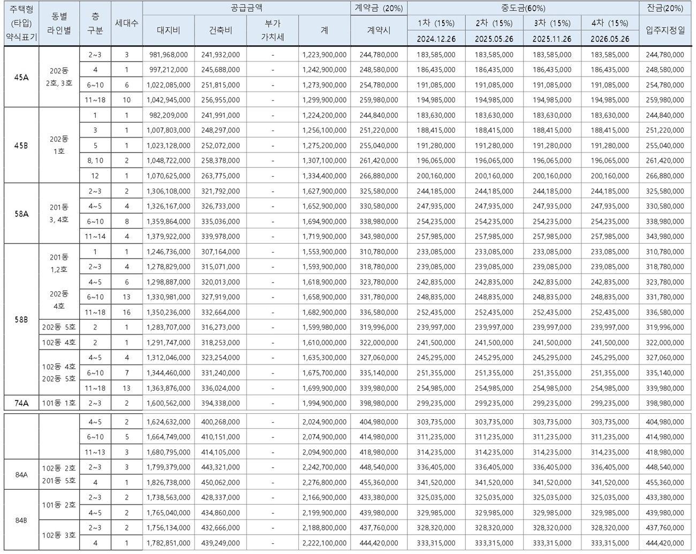696x554 pixels.
Task: Click the 102동 3호 line cell
Action: pos(59,535)
